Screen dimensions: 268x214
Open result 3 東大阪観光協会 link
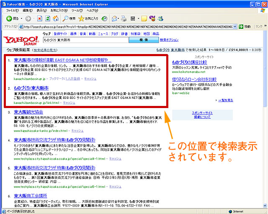28,112
